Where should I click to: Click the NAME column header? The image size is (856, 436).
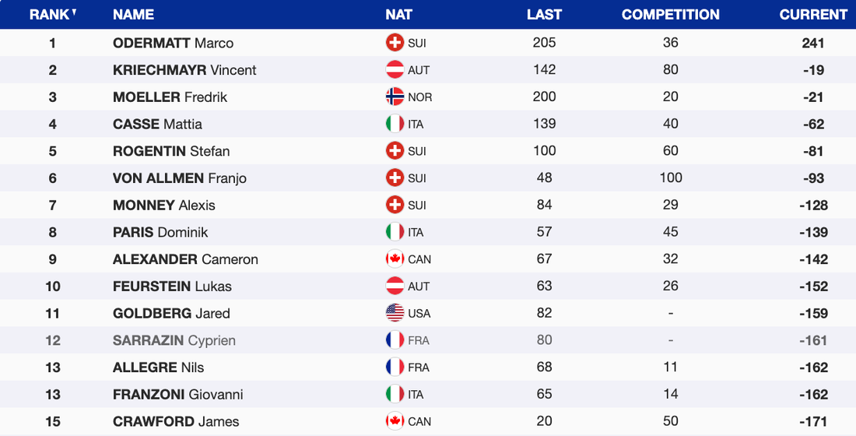[x=133, y=15]
